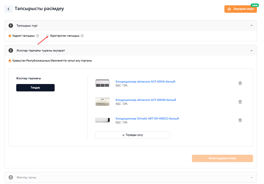Open help icon next to Кәдімгі тапсырыс

[38, 36]
